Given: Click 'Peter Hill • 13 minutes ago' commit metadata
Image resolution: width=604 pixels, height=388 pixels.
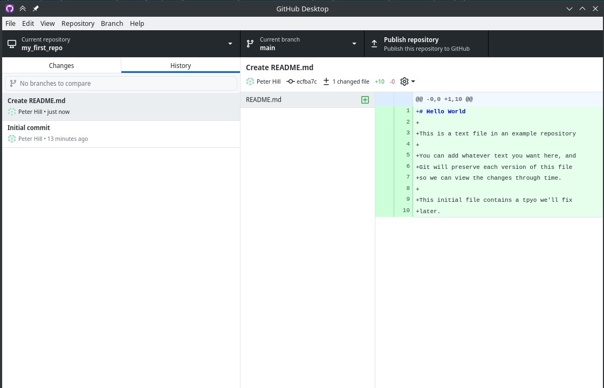Looking at the screenshot, I should [x=53, y=139].
